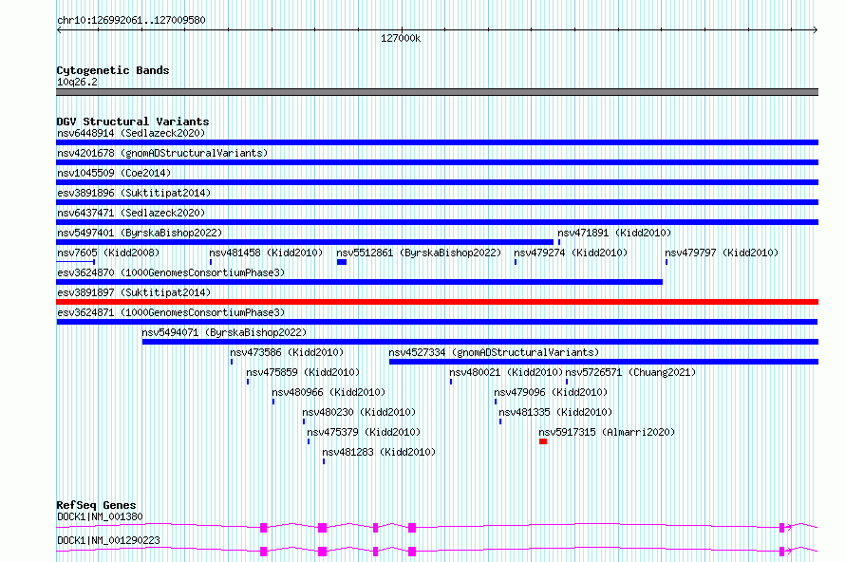Click the nsv475379 (Kidd2010) label
This screenshot has width=845, height=562.
[x=364, y=432]
